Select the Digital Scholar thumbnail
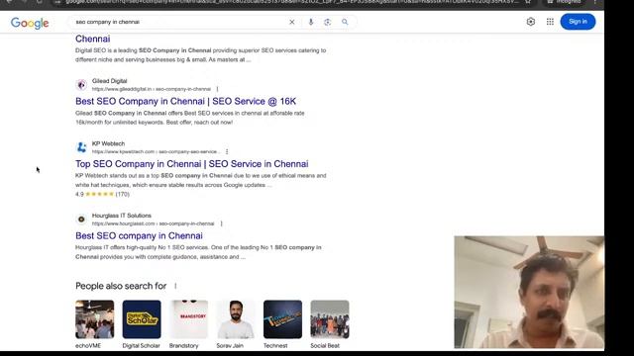 [x=142, y=319]
